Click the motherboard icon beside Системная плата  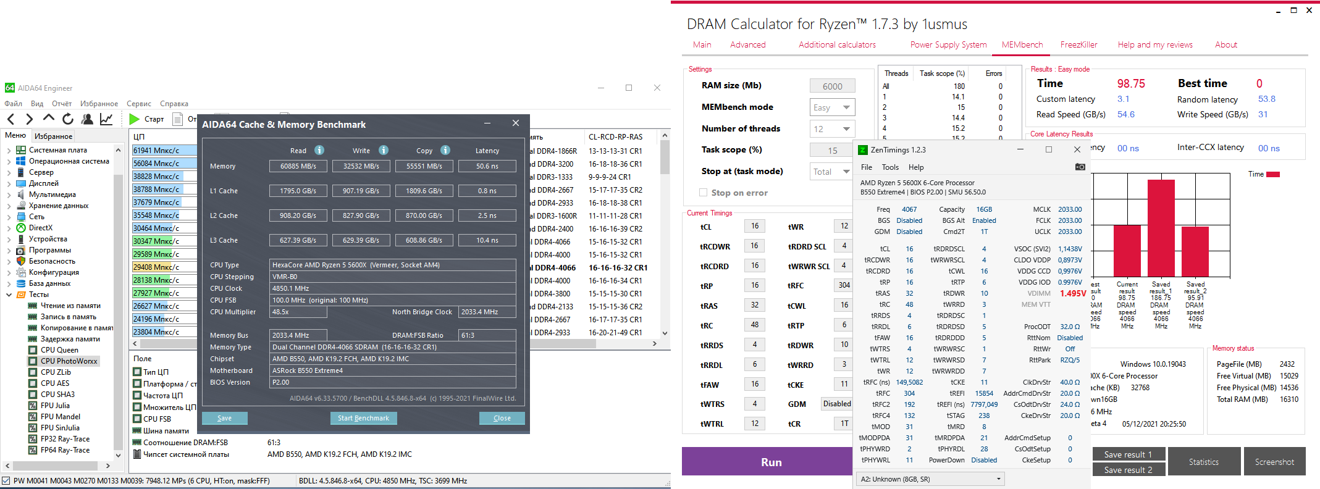pyautogui.click(x=21, y=150)
